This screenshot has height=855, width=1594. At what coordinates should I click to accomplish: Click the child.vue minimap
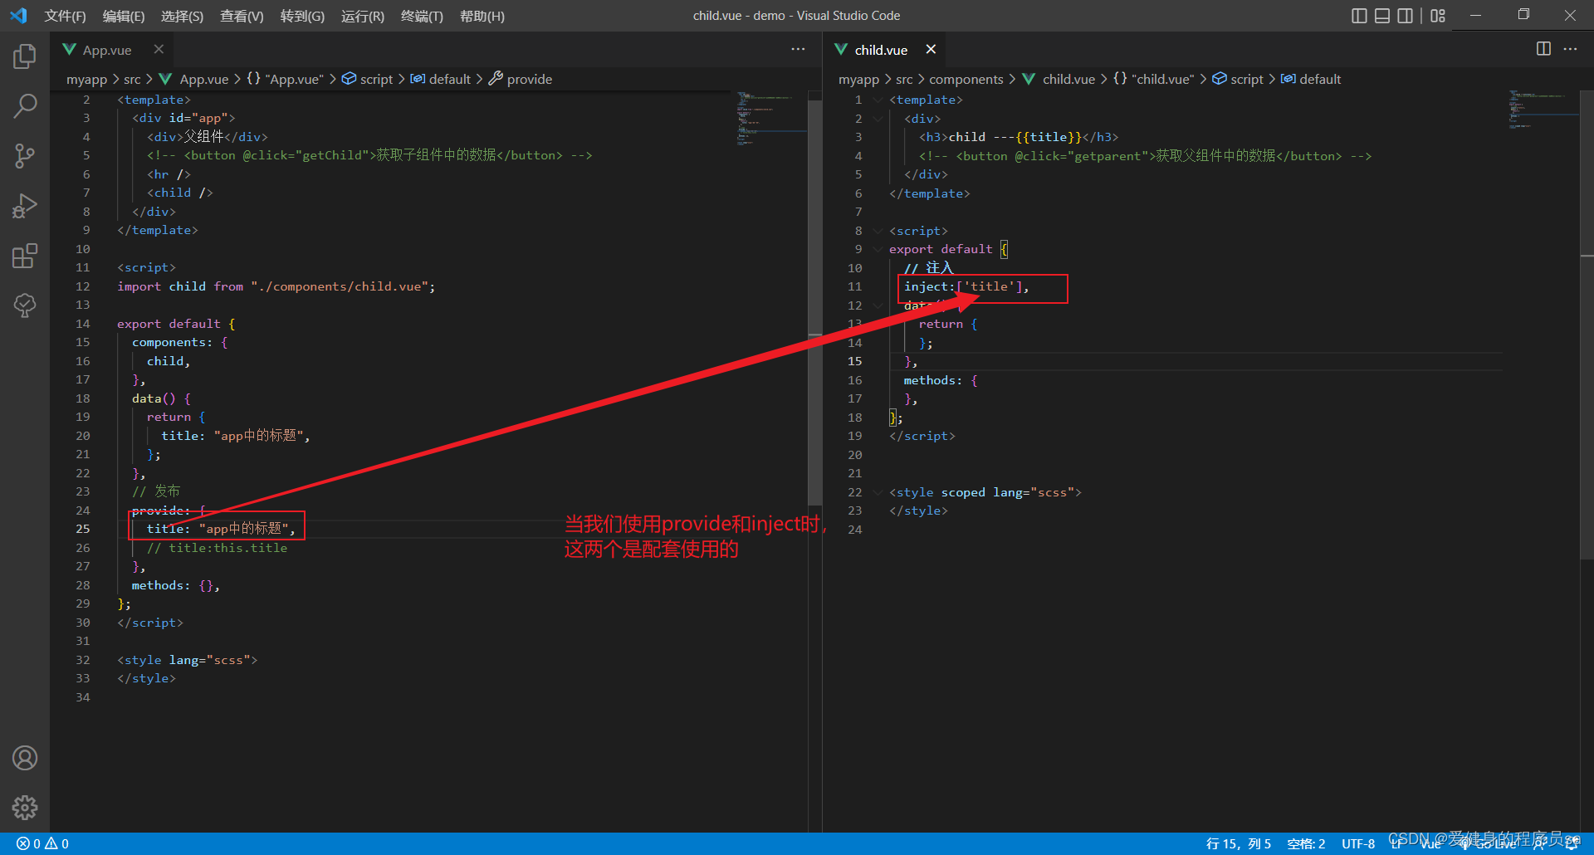(x=1543, y=110)
